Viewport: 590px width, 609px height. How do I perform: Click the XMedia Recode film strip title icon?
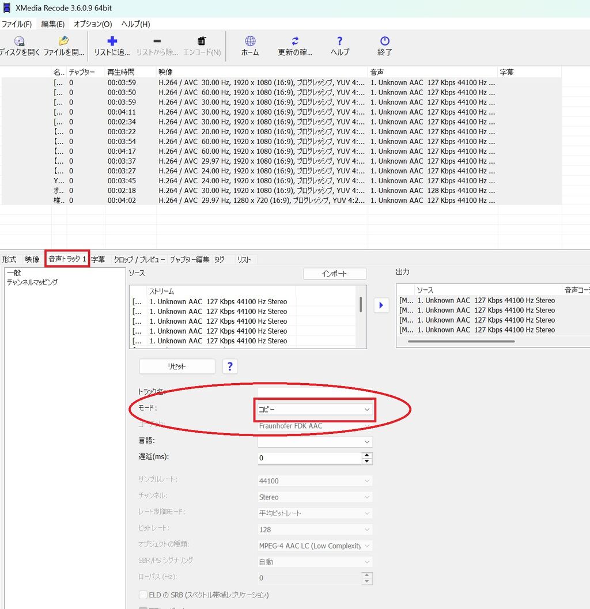pos(6,7)
